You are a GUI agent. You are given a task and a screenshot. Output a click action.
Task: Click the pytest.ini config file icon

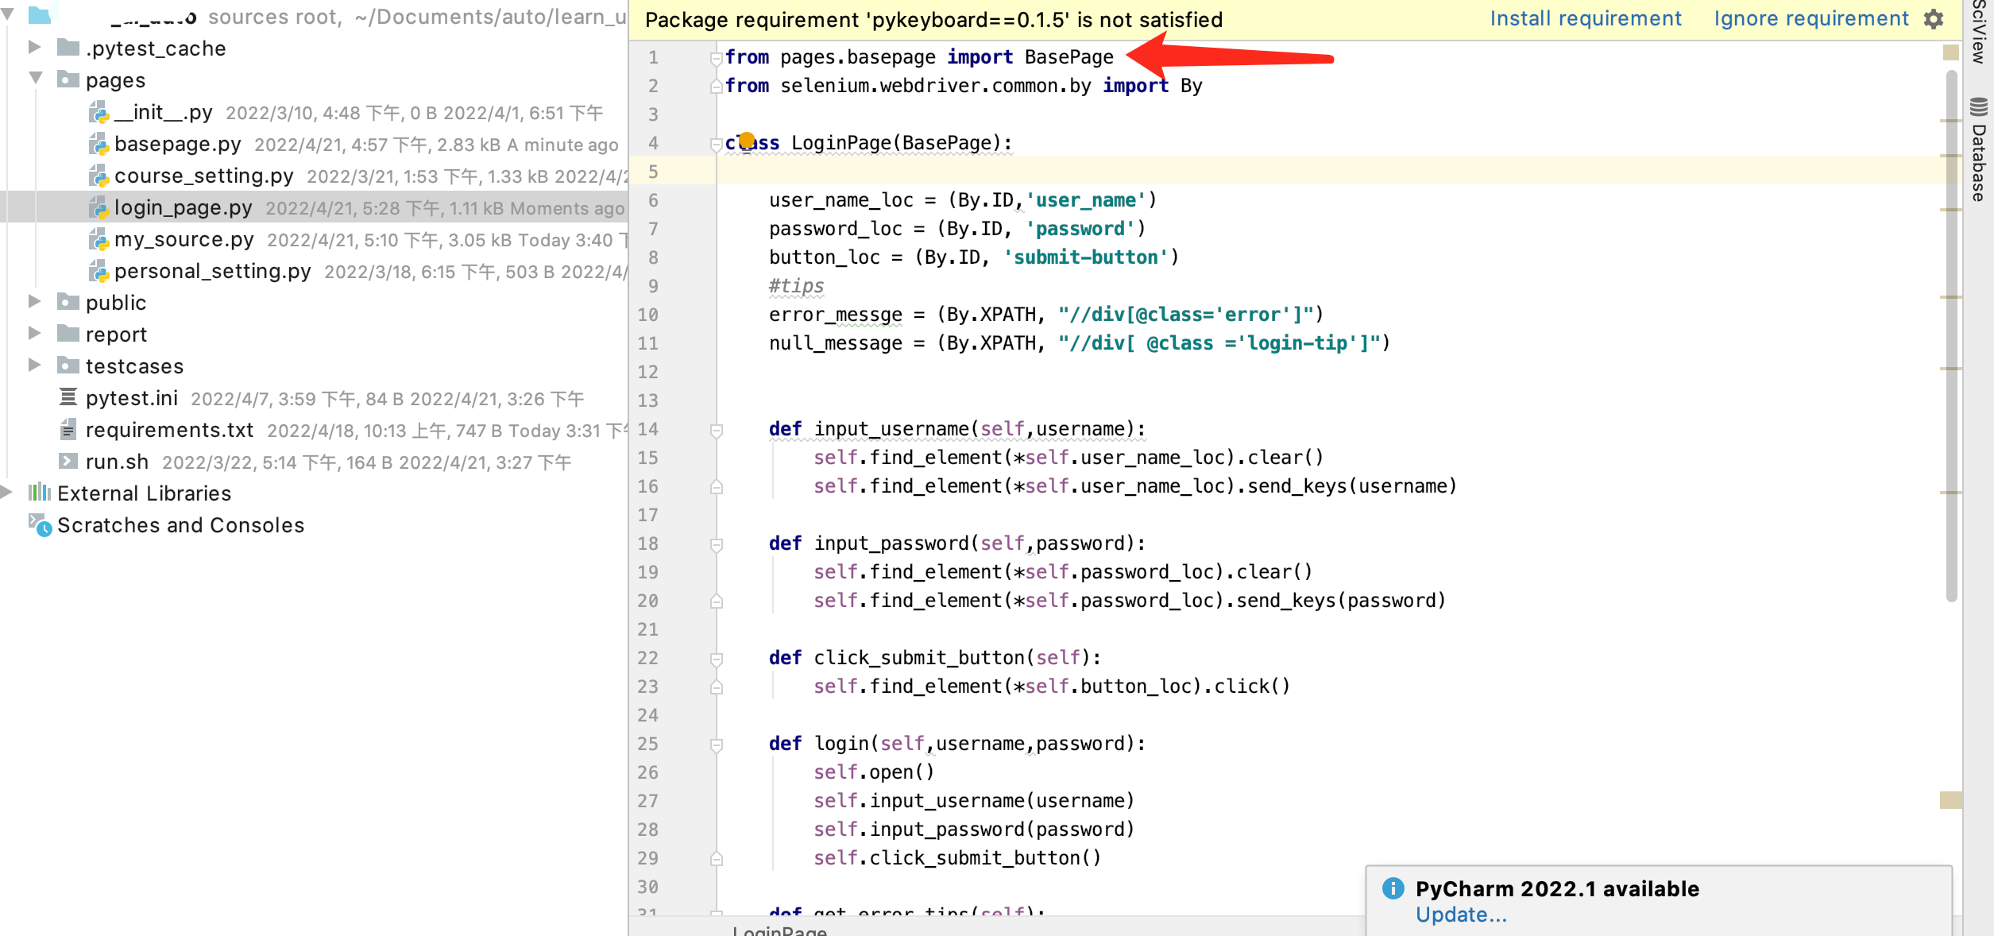pos(69,397)
